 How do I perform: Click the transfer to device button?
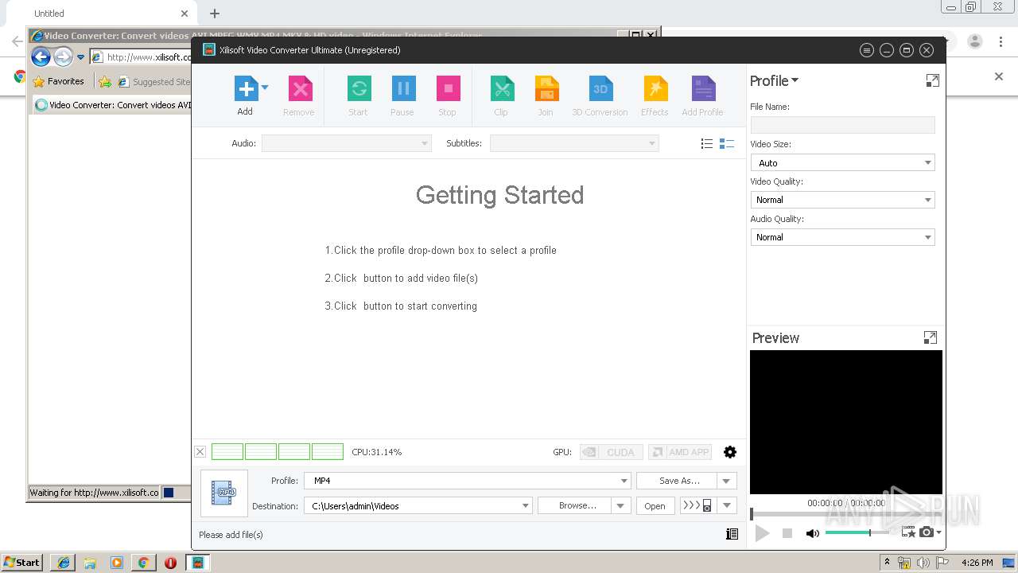[698, 505]
